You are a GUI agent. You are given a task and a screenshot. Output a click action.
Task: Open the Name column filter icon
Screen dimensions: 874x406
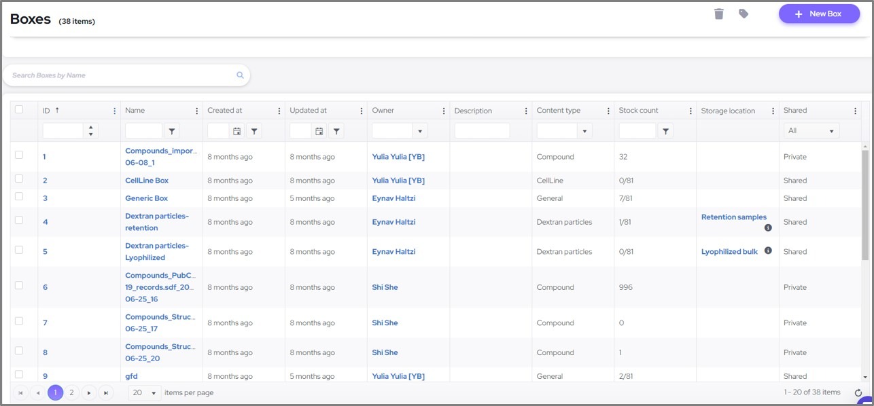coord(172,131)
